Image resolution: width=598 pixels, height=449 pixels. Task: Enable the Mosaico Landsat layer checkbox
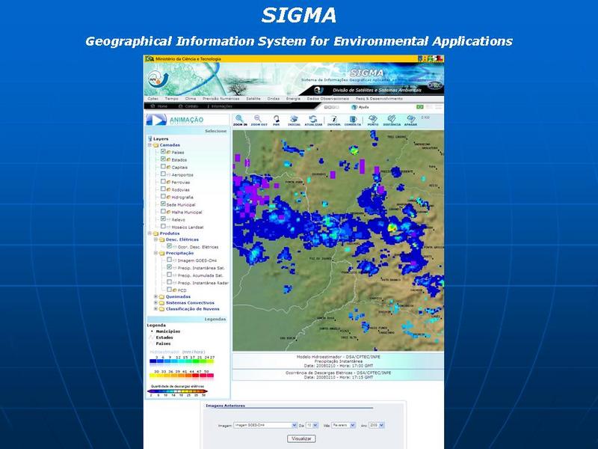point(163,226)
